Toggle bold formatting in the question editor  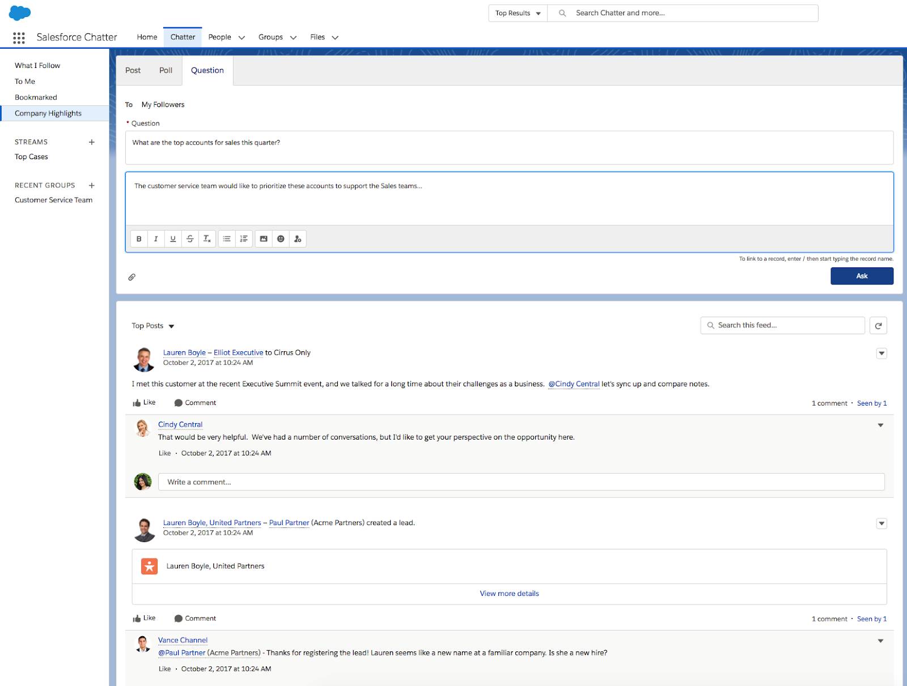(x=139, y=239)
